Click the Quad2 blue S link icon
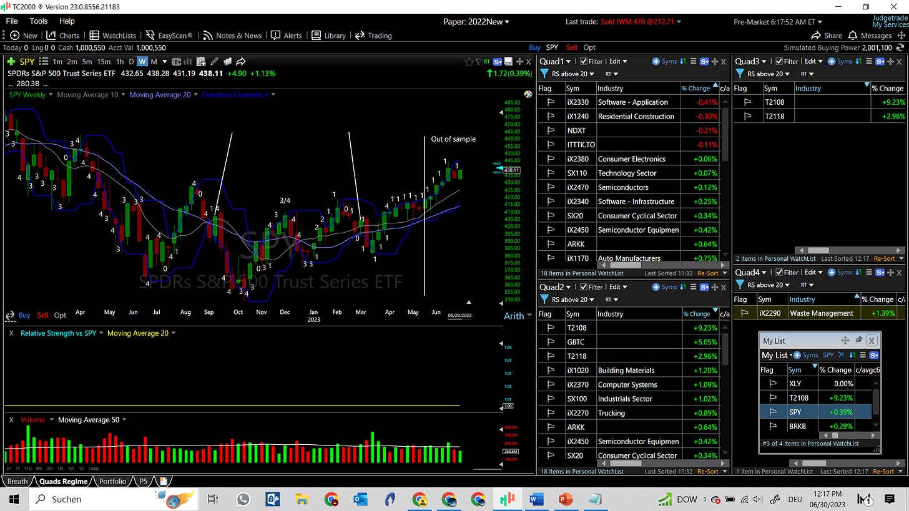Screen dimensions: 909x511 tap(704, 287)
